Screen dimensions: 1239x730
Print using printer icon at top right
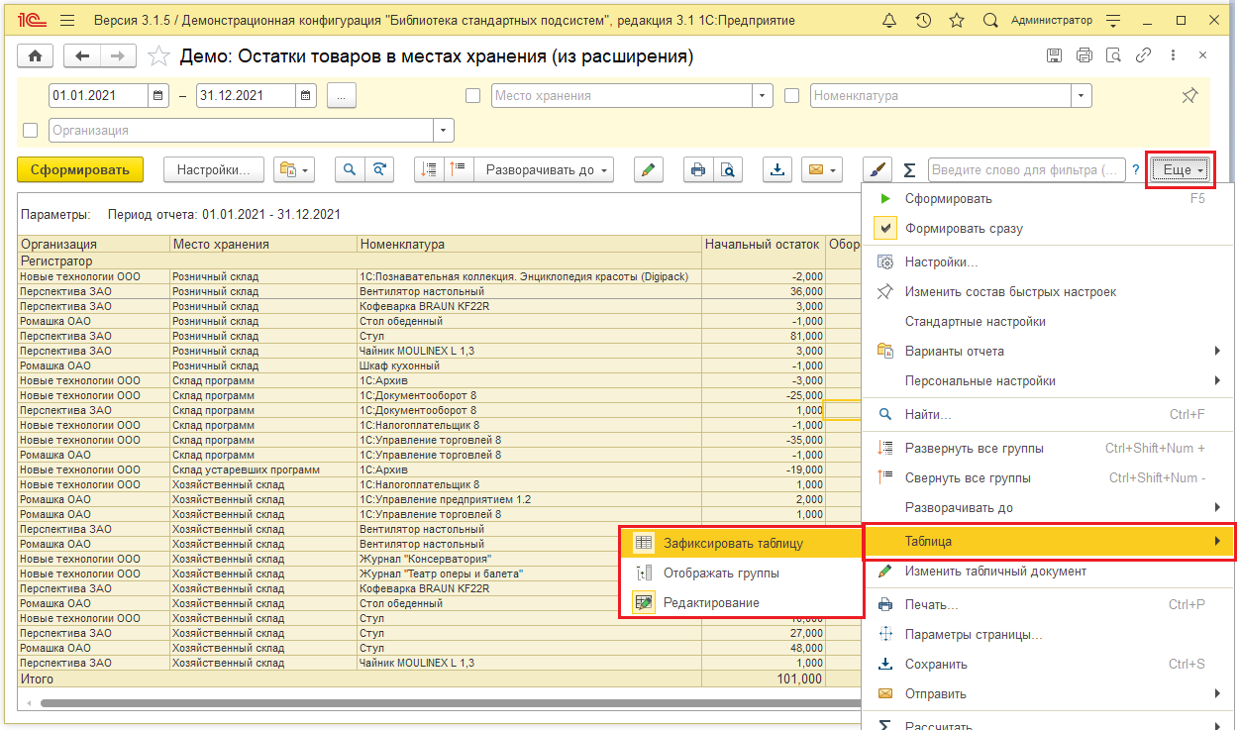1084,55
